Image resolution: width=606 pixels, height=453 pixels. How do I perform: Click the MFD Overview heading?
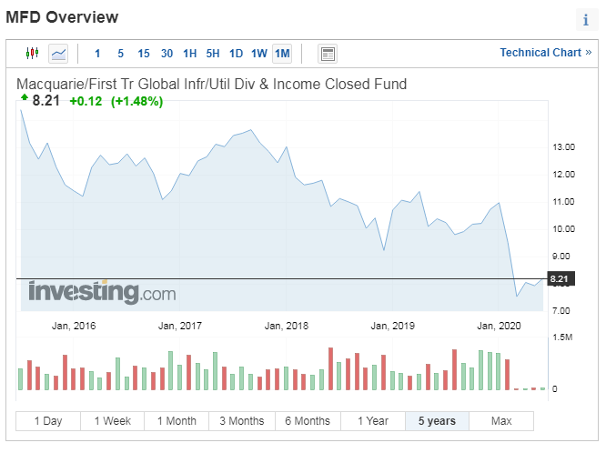point(62,17)
